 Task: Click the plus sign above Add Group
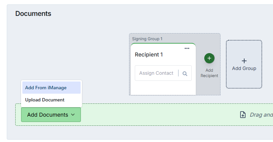(x=244, y=61)
